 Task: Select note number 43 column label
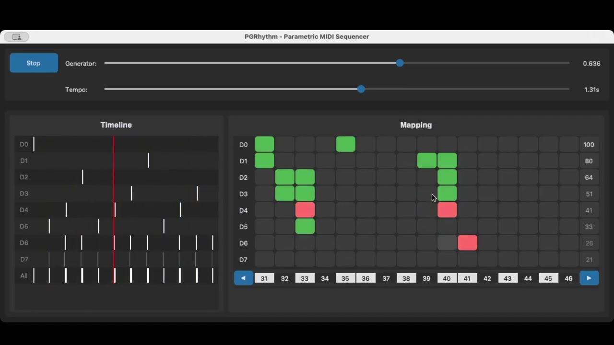508,278
